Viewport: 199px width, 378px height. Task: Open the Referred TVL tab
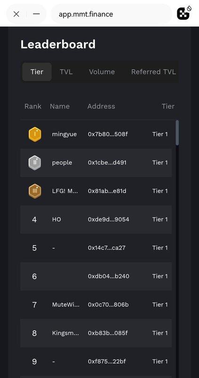pos(154,72)
